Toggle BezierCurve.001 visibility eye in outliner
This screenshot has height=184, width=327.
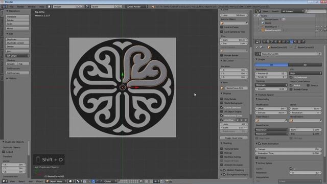pos(317,30)
